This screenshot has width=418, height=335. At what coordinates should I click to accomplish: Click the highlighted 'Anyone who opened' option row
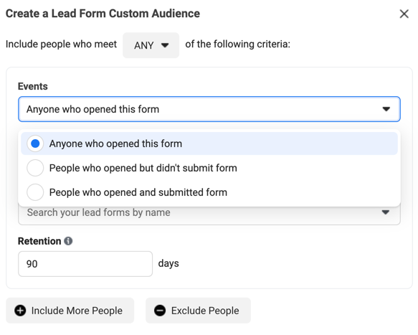(209, 143)
